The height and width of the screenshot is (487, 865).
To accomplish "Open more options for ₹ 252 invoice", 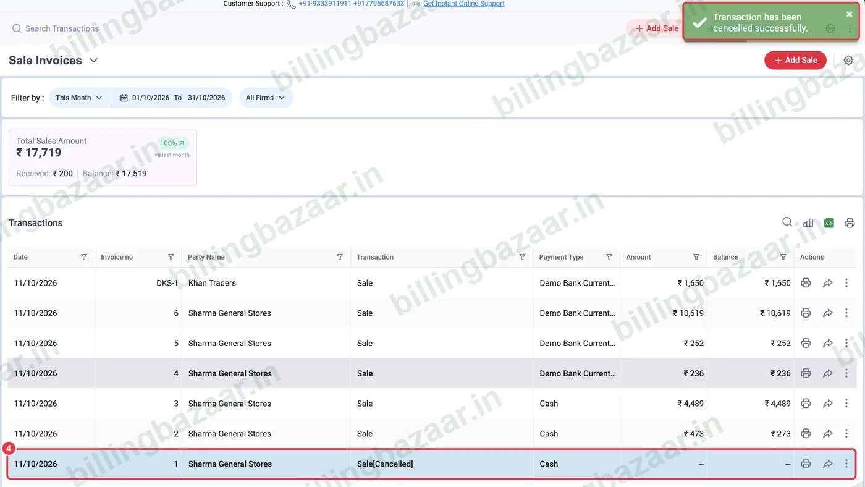I will [x=846, y=343].
